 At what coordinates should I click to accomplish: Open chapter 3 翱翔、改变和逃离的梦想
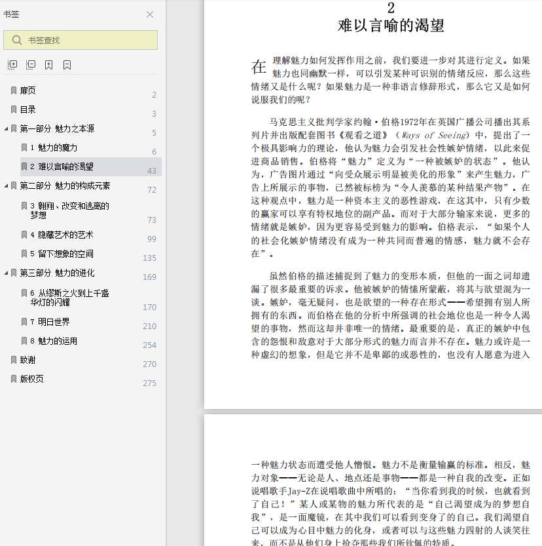pos(69,210)
